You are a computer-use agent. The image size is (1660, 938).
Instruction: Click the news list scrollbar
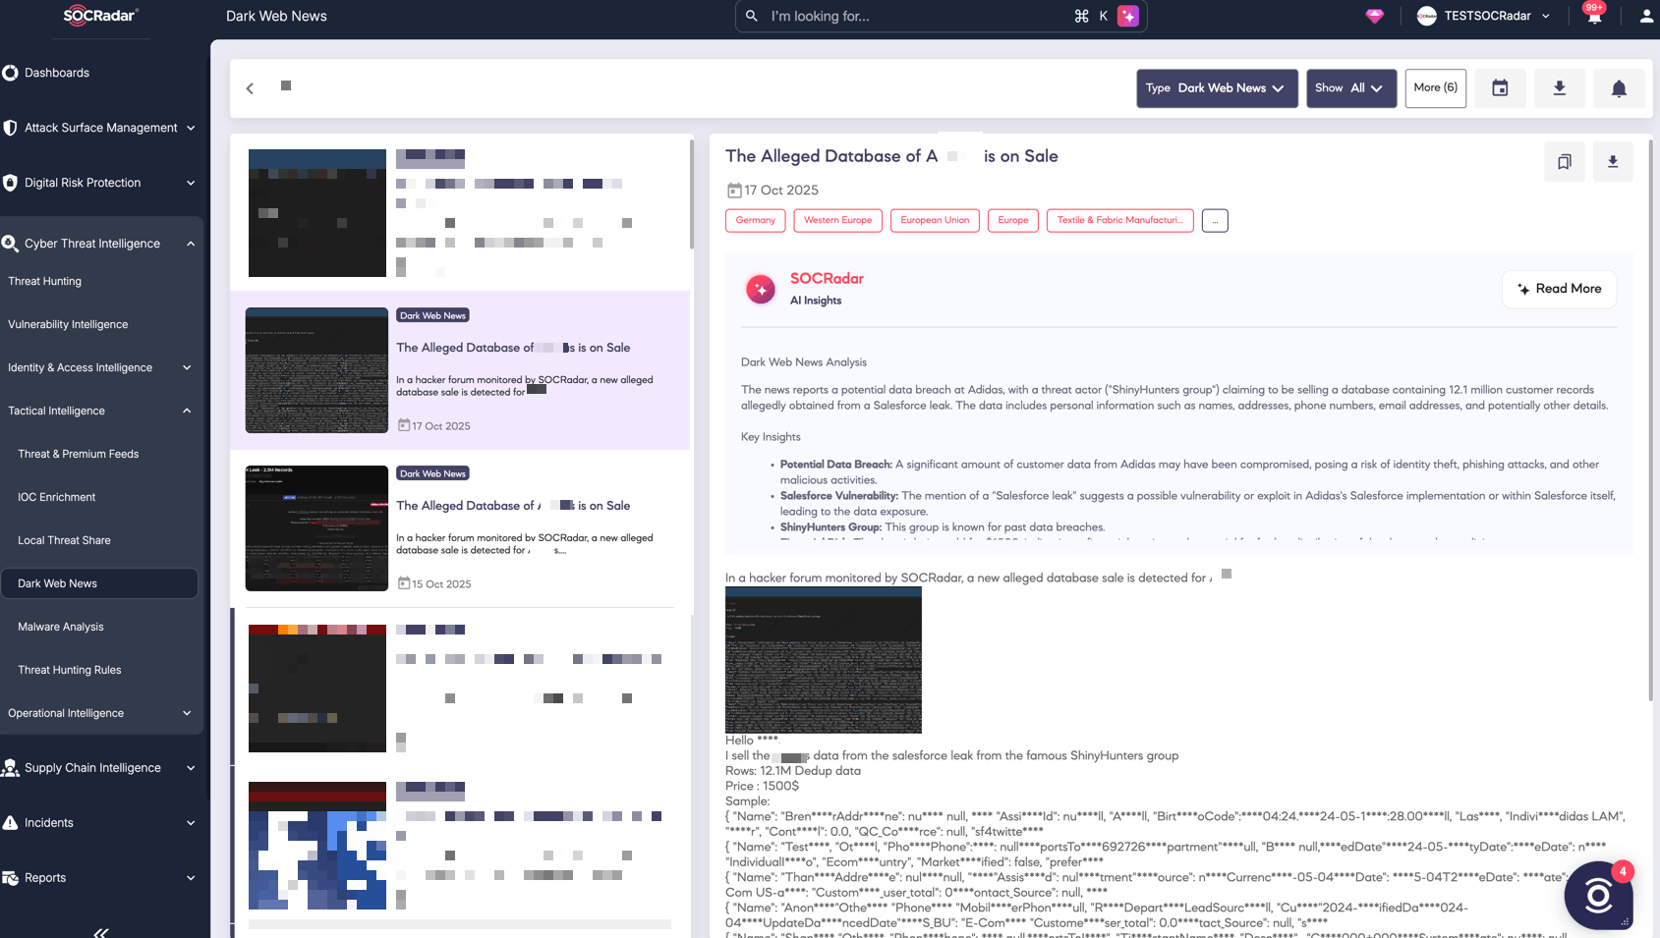(691, 193)
